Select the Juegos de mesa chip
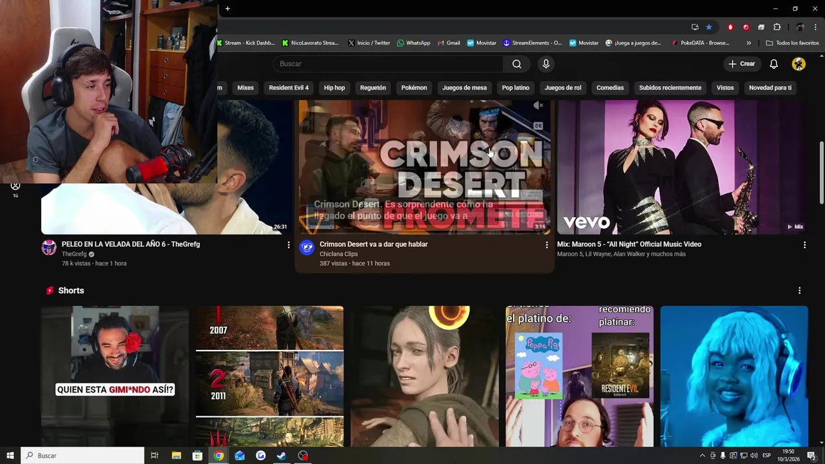This screenshot has height=464, width=825. coord(465,88)
